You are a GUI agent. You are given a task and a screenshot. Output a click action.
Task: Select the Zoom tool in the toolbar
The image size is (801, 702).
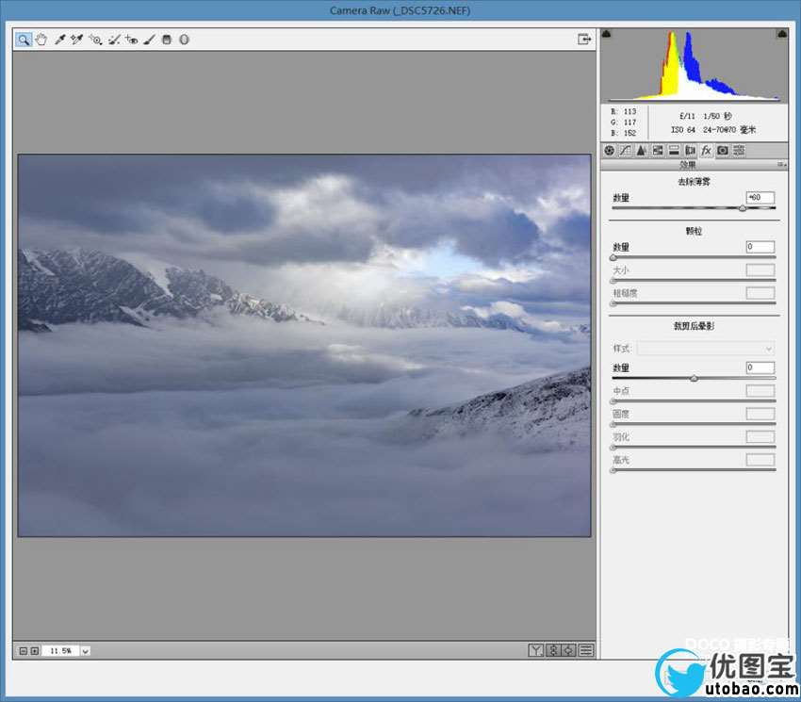[x=24, y=40]
